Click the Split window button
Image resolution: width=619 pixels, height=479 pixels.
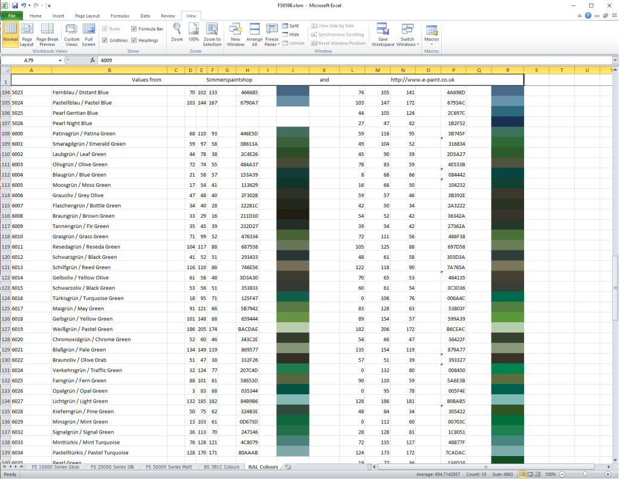click(290, 26)
